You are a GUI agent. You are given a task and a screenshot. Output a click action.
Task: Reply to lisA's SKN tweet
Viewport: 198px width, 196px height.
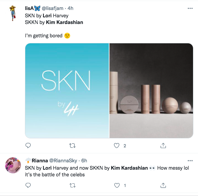click(28, 146)
